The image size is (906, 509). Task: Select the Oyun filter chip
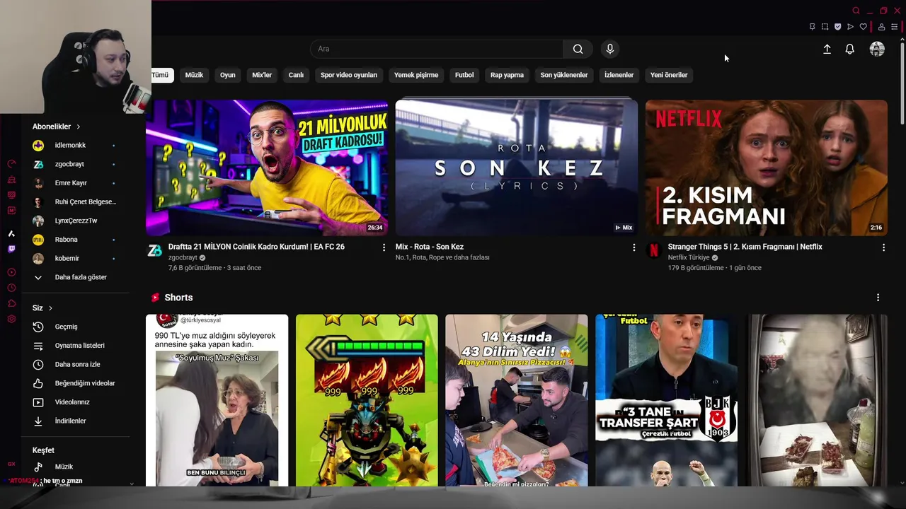tap(227, 75)
